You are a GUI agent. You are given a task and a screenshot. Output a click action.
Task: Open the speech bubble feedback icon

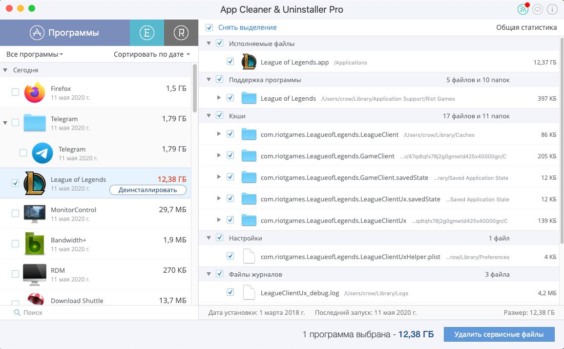point(537,9)
